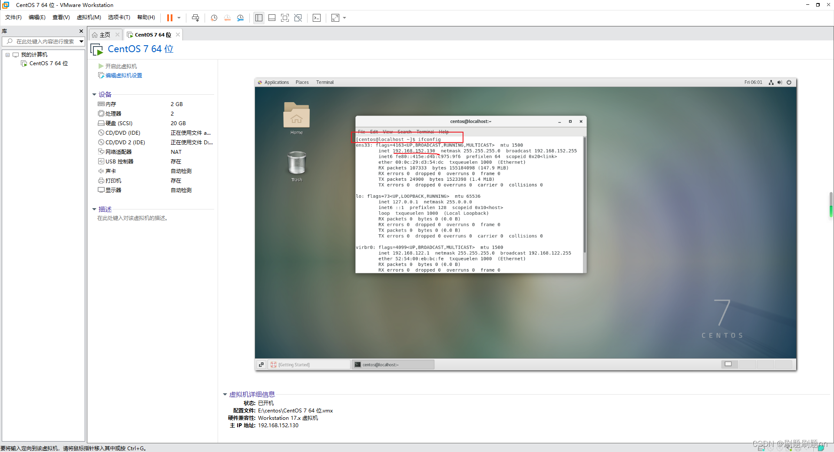Screen dimensions: 834x452
Task: Click Terminal in the CentOS top bar
Action: coord(325,82)
